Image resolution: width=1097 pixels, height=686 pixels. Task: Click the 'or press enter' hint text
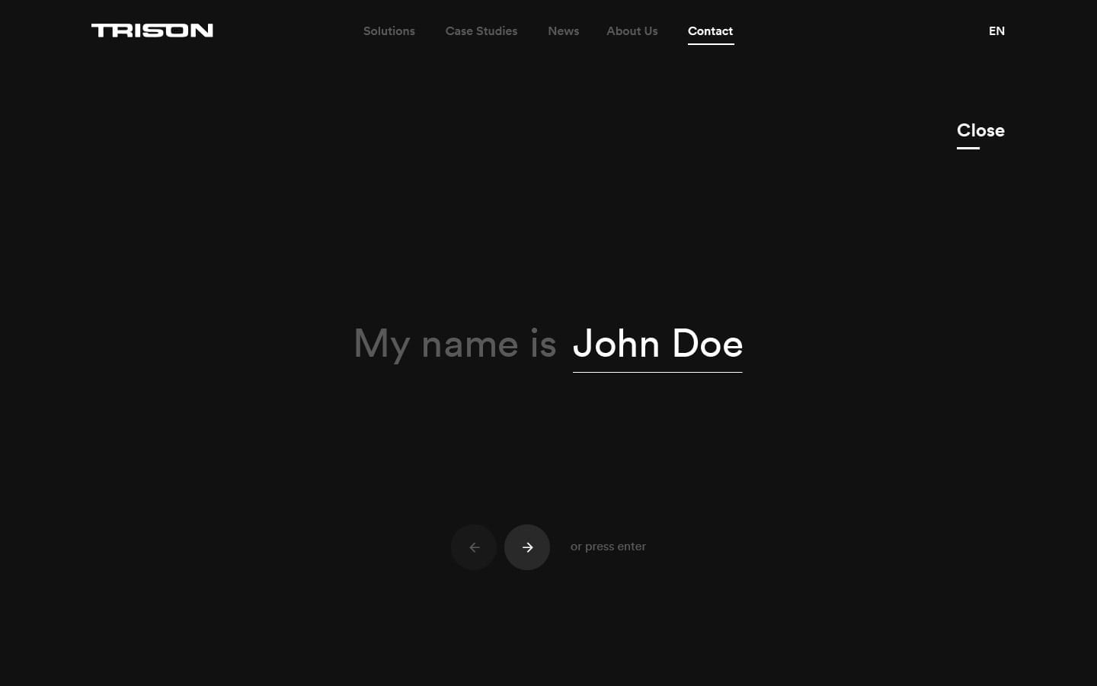608,547
